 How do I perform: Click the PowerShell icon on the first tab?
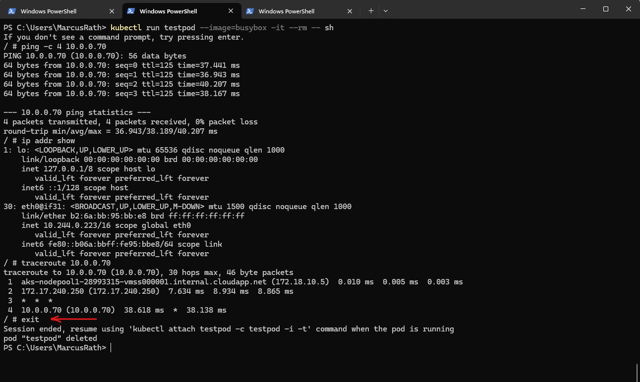[11, 11]
